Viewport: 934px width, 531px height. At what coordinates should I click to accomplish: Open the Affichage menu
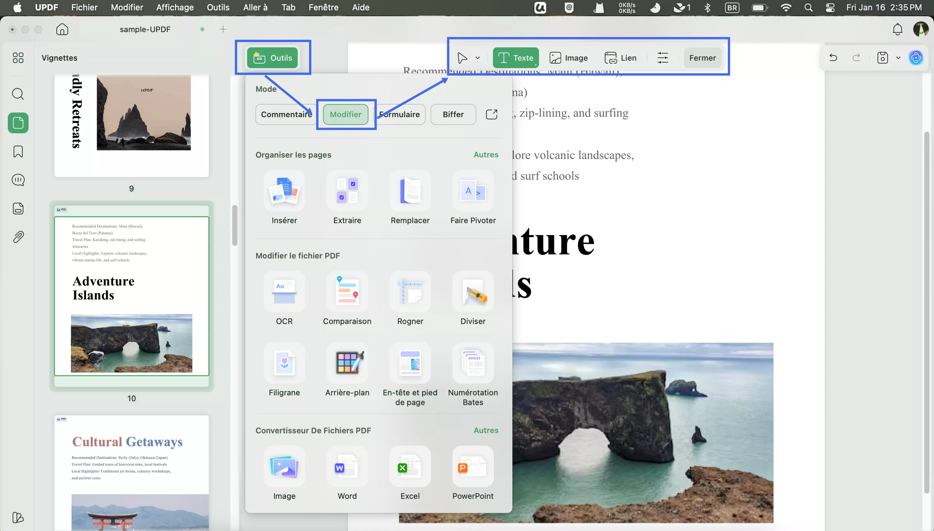click(x=174, y=7)
